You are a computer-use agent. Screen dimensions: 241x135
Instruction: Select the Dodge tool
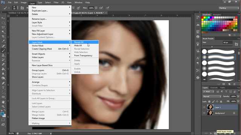tap(3, 78)
